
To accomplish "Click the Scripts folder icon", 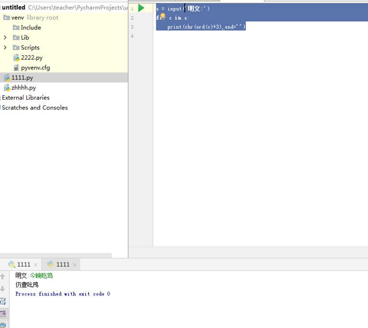I will tap(16, 47).
